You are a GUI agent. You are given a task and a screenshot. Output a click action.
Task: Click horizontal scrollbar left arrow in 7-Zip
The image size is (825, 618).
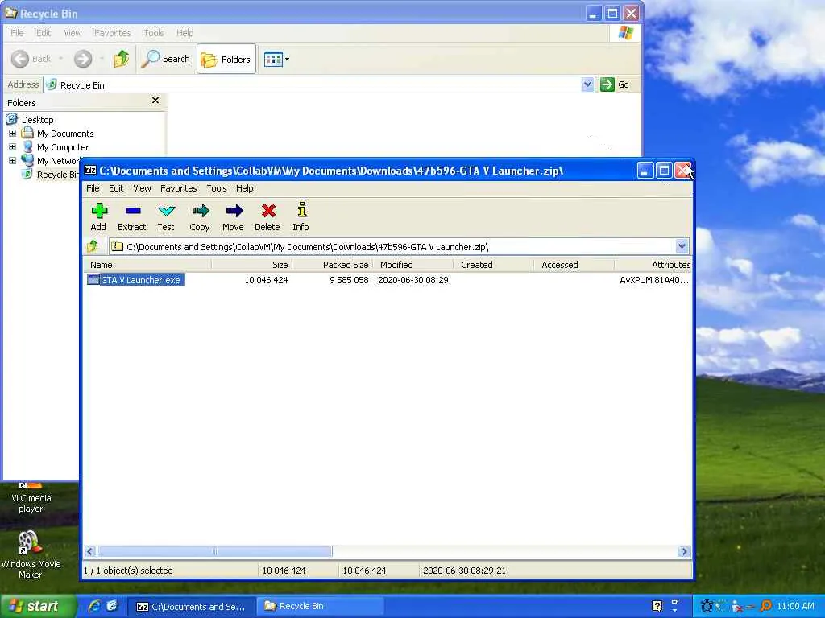pos(90,551)
